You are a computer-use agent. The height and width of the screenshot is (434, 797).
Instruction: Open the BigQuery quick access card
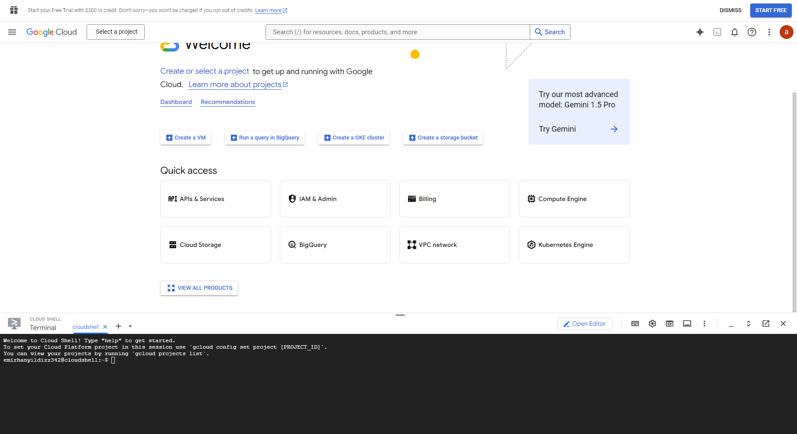(335, 245)
